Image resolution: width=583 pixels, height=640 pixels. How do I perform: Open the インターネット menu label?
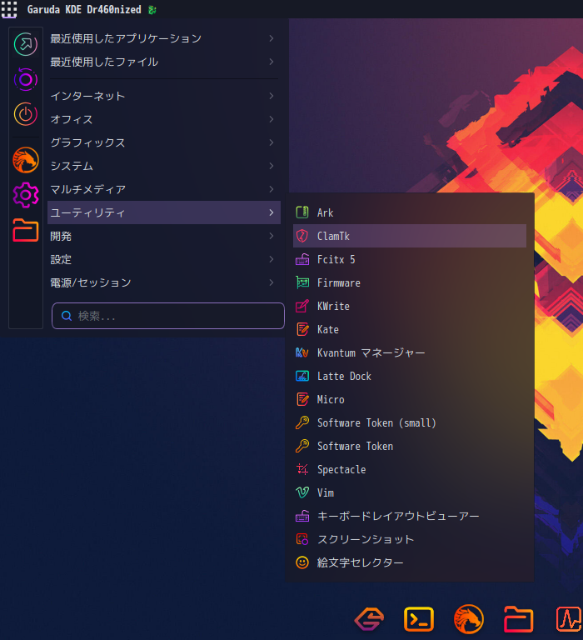(x=87, y=96)
